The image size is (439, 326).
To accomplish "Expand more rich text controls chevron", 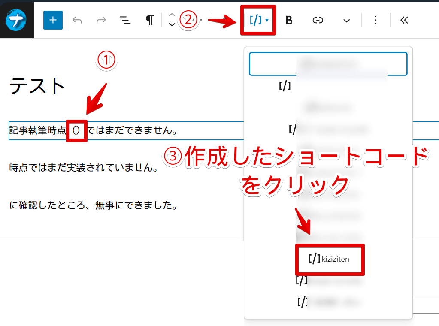I will point(347,21).
